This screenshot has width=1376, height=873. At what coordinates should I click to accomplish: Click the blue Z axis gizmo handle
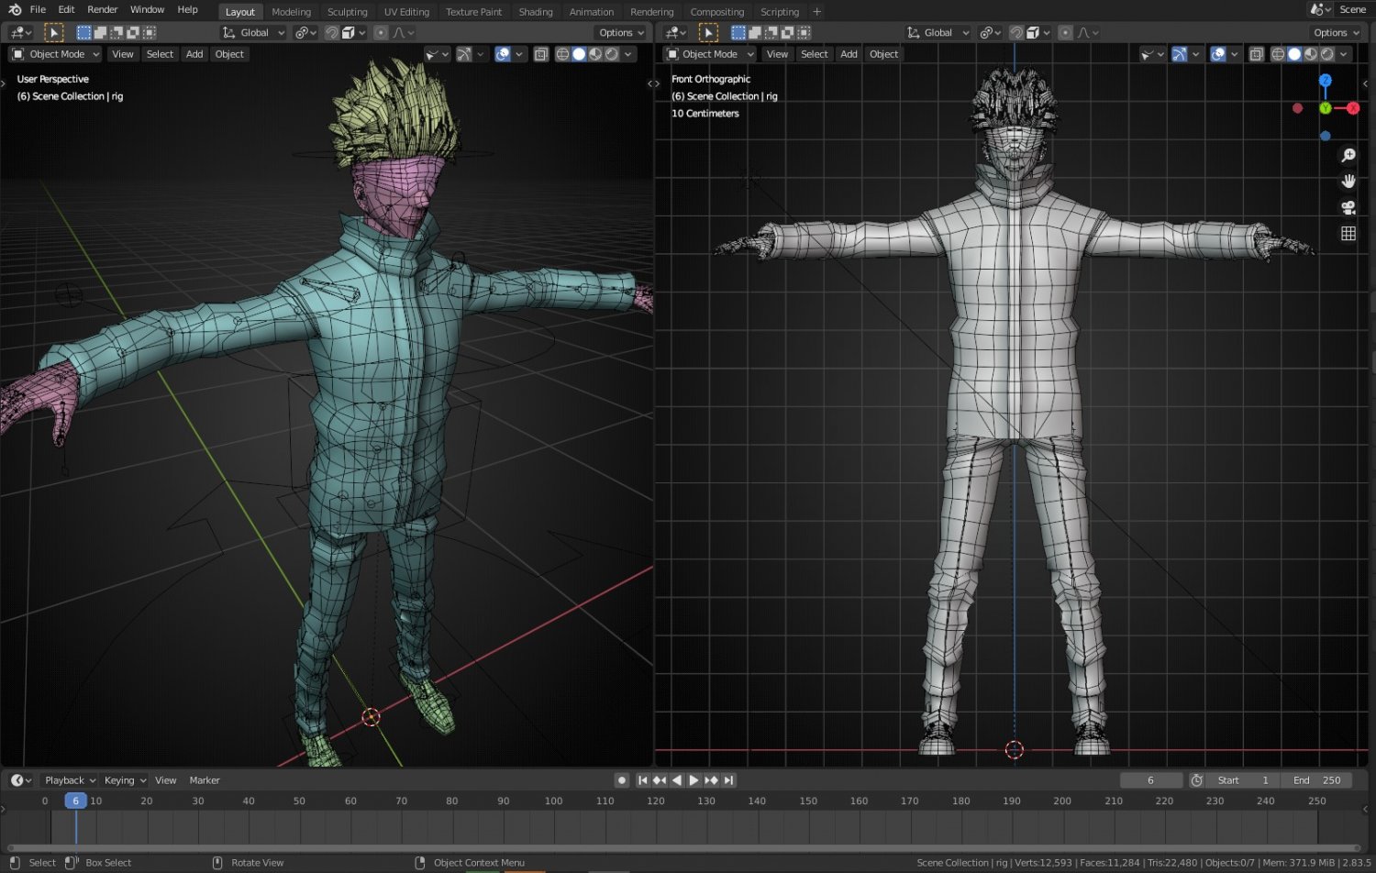pyautogui.click(x=1326, y=80)
